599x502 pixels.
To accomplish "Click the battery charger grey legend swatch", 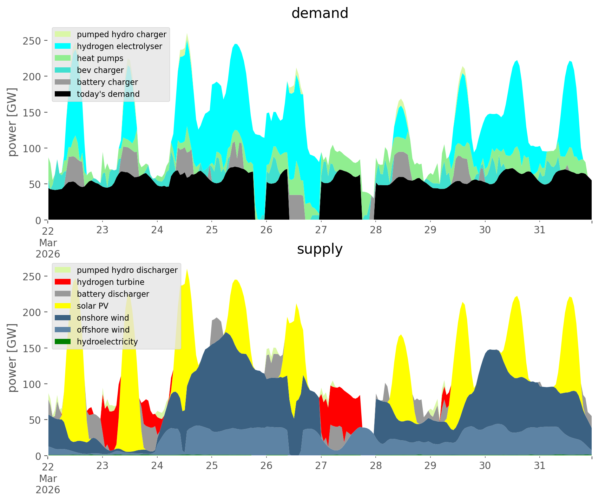I will point(63,82).
